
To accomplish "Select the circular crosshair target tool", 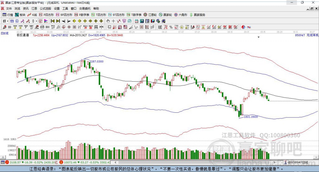I will click(x=64, y=27).
